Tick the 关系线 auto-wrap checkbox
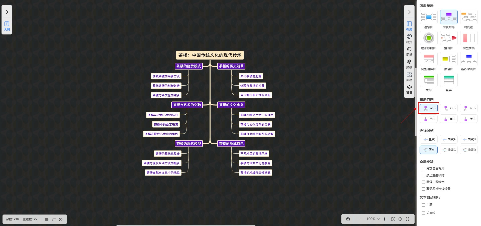Image resolution: width=481 pixels, height=226 pixels. [x=423, y=213]
